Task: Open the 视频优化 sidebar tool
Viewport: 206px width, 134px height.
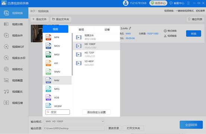Action: tap(14, 69)
